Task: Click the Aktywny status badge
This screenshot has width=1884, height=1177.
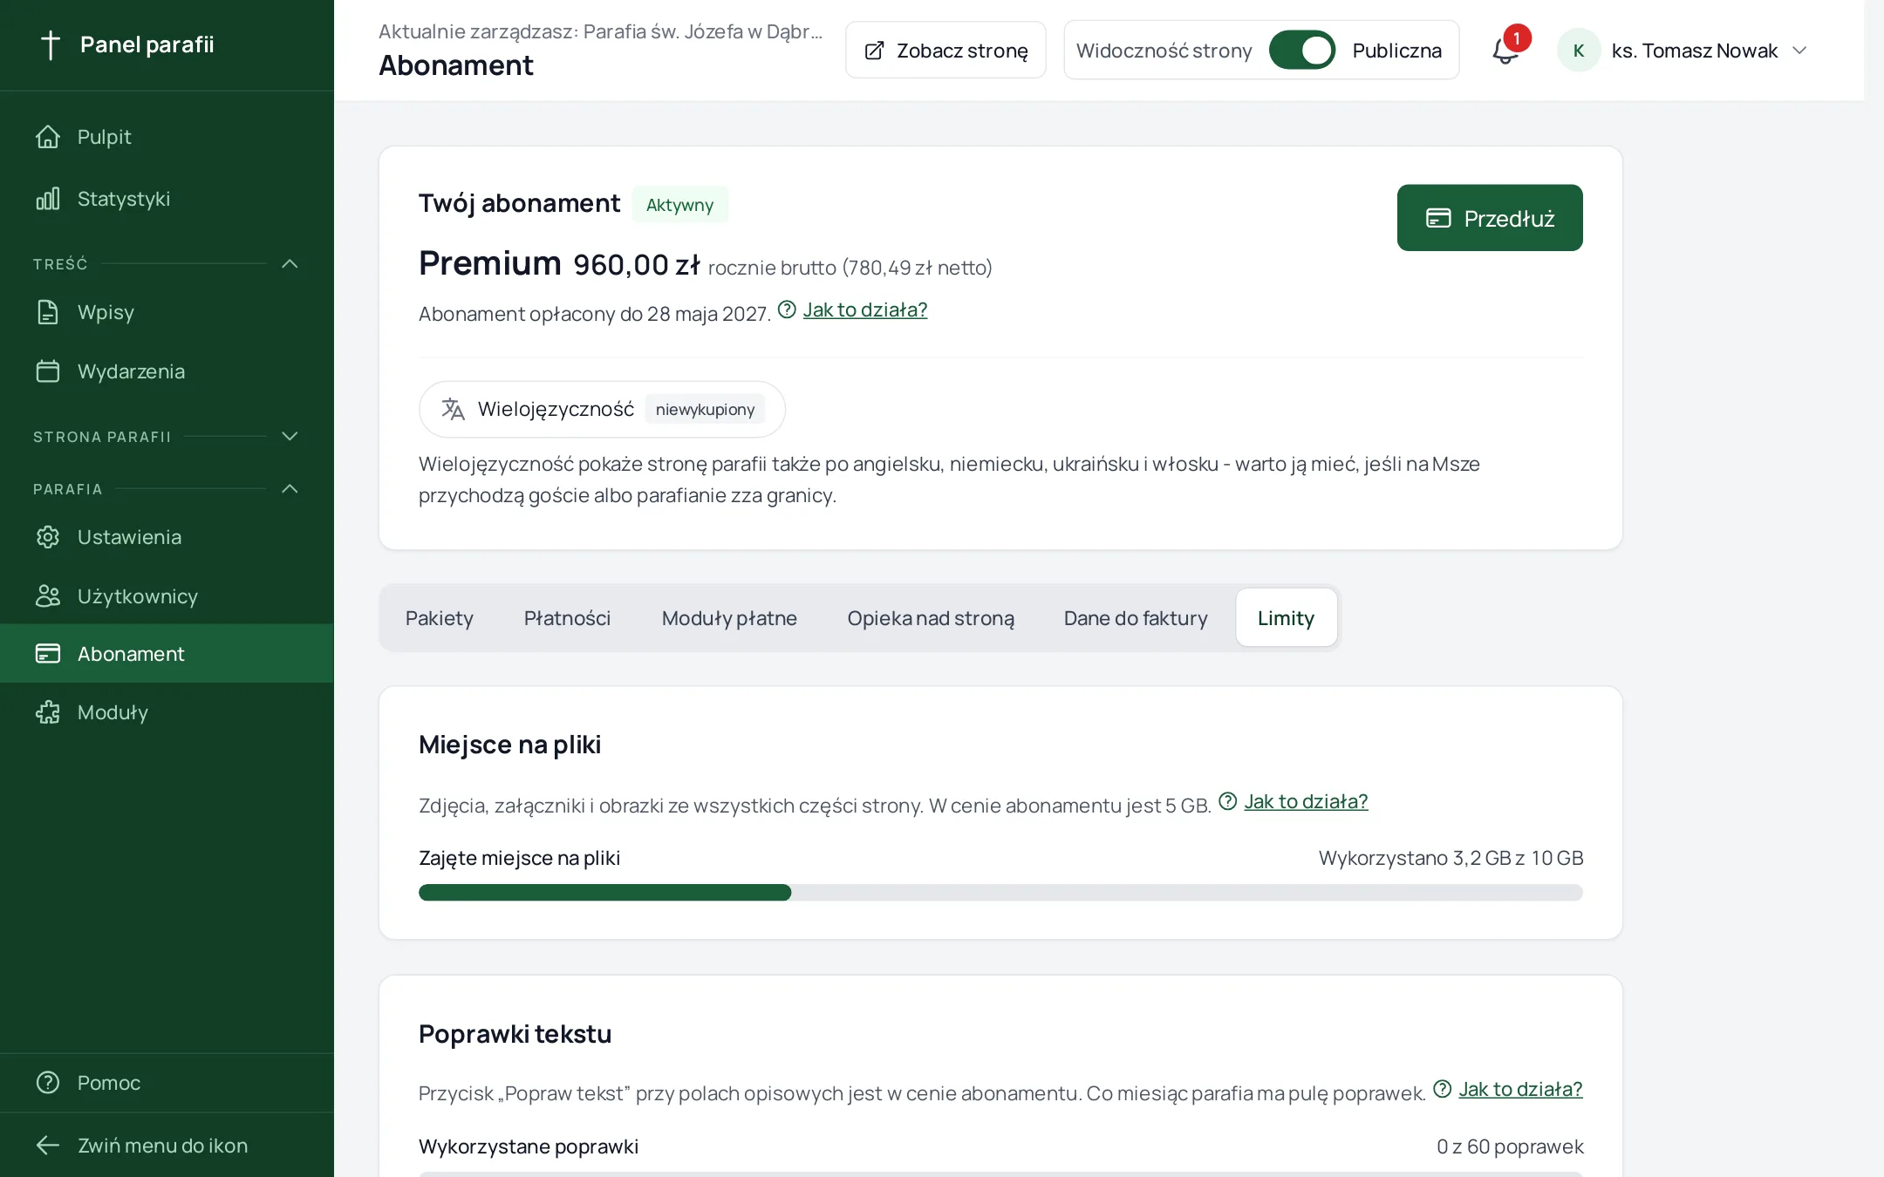Action: tap(680, 205)
